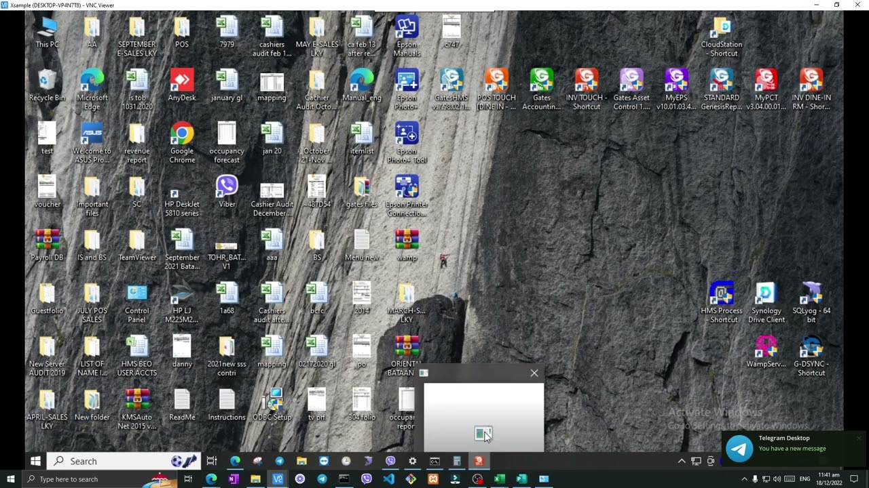Open ReadMe text file icon
The image size is (869, 488).
[x=182, y=405]
